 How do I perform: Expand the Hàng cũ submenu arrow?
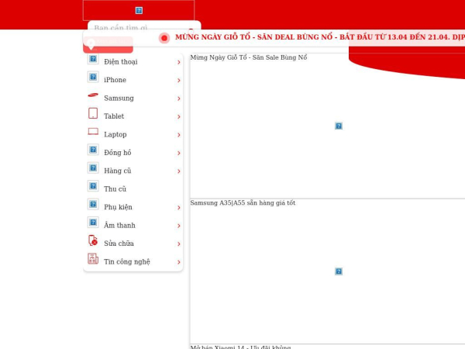[x=179, y=171]
